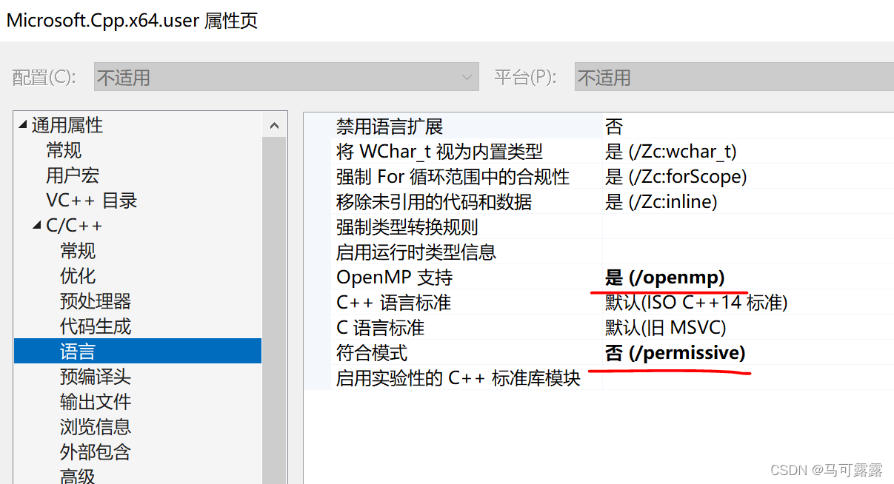Select VC++ 目录 in the sidebar

pyautogui.click(x=92, y=200)
